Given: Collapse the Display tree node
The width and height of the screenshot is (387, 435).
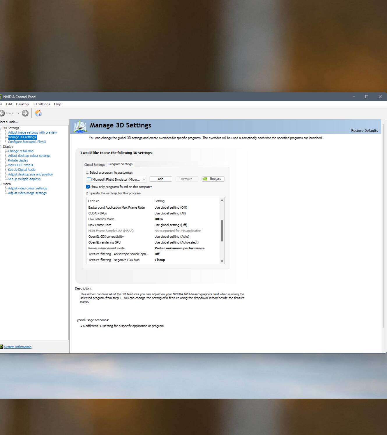Looking at the screenshot, I should 1,147.
